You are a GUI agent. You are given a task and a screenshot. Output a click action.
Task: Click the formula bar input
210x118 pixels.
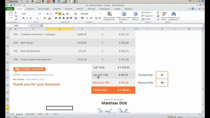pos(123,26)
